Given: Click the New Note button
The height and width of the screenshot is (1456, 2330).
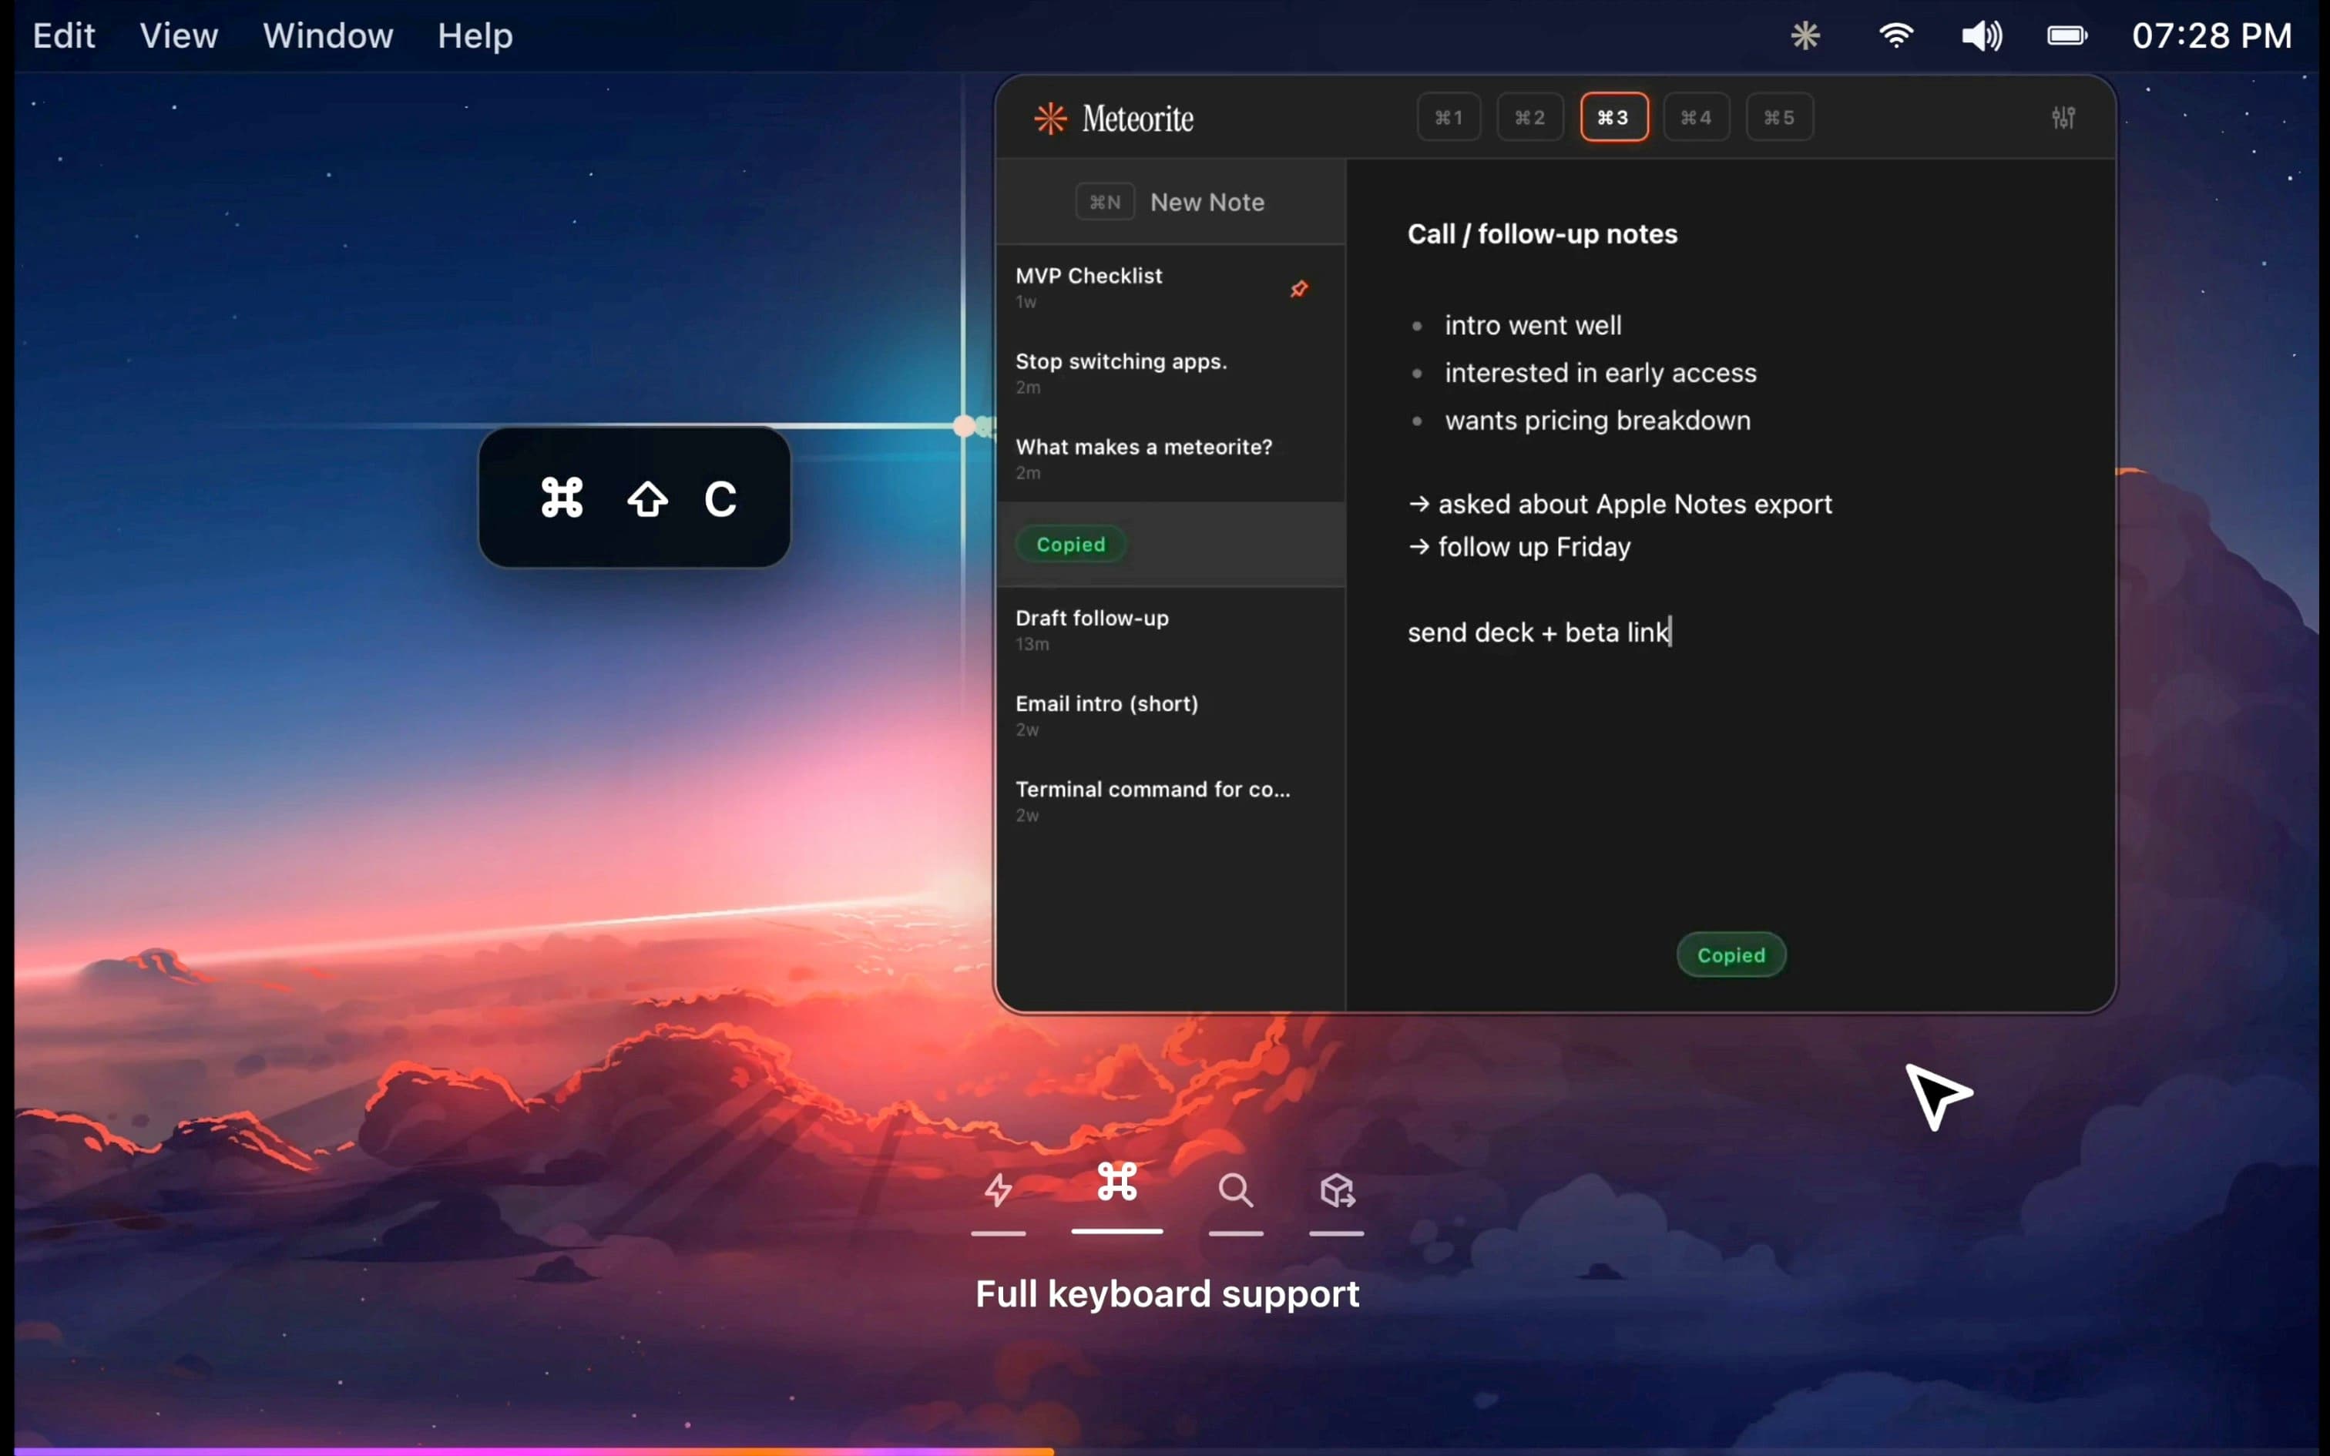Looking at the screenshot, I should click(x=1172, y=201).
